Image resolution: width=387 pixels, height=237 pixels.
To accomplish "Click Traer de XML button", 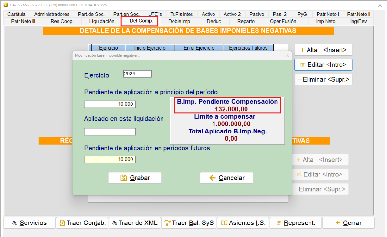I will point(135,223).
